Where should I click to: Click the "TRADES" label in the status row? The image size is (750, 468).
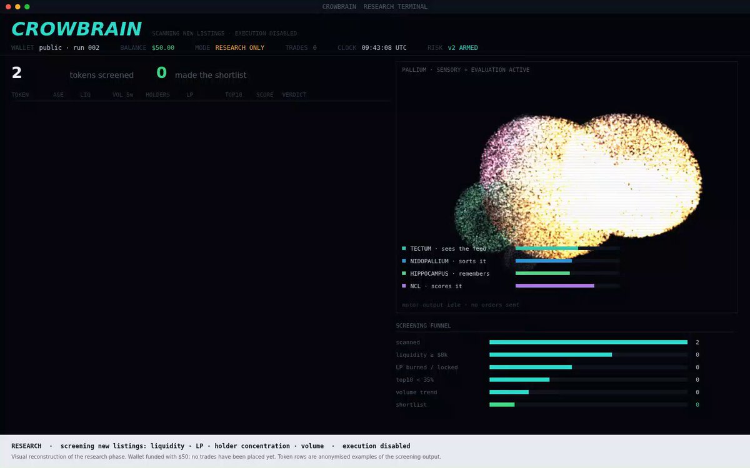(297, 48)
